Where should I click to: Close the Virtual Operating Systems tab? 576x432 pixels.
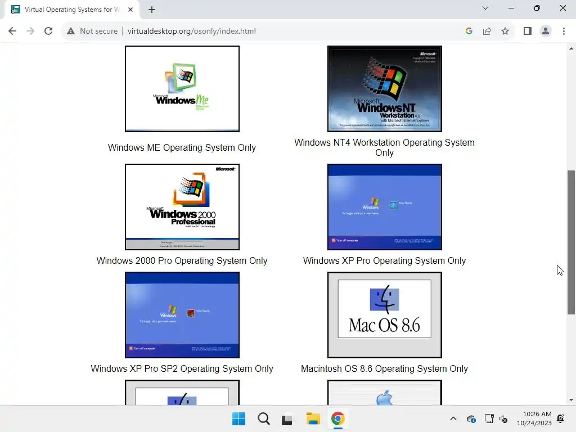[x=130, y=10]
